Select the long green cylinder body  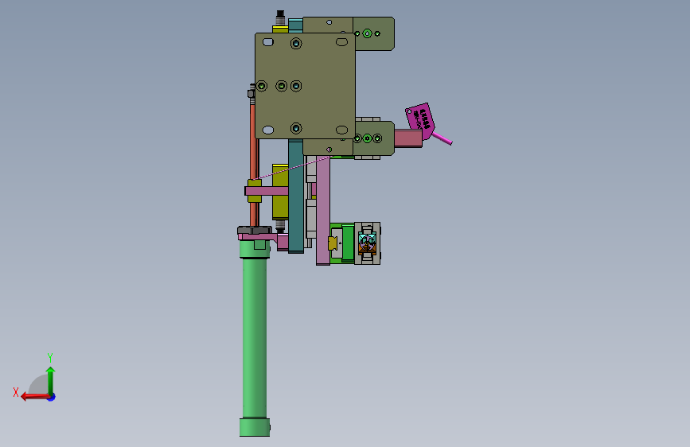[x=255, y=338]
